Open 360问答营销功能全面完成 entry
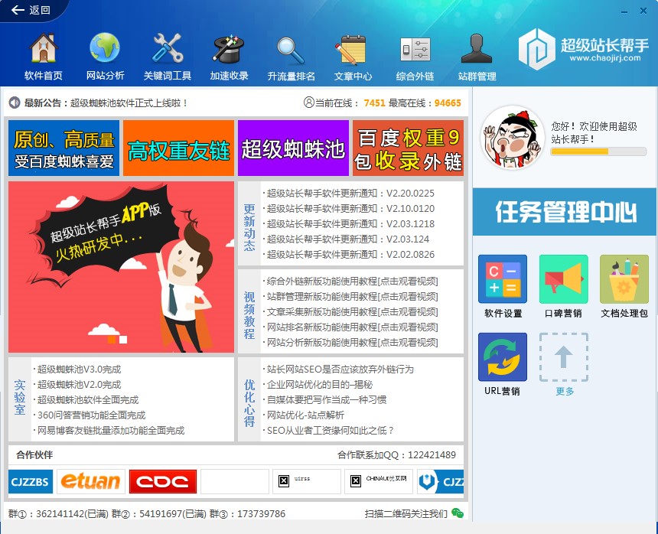Viewport: 658px width, 534px height. (91, 415)
